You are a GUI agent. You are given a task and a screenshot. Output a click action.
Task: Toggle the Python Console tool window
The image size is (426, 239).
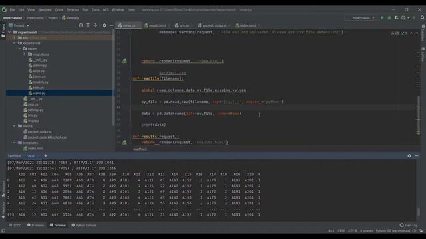(84, 225)
